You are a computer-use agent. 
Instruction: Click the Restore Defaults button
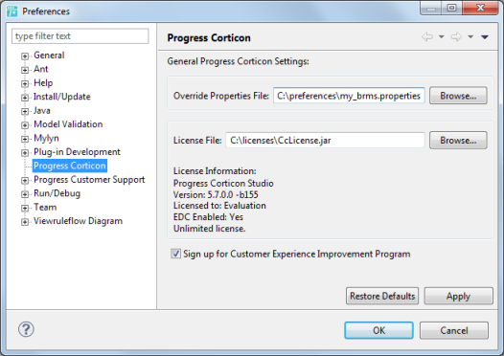pos(382,296)
